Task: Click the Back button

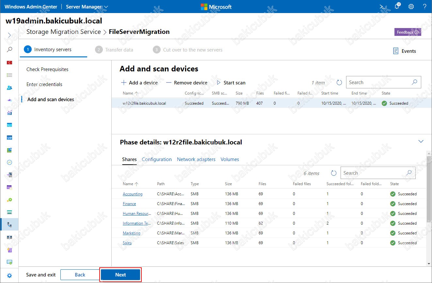Action: [x=80, y=275]
